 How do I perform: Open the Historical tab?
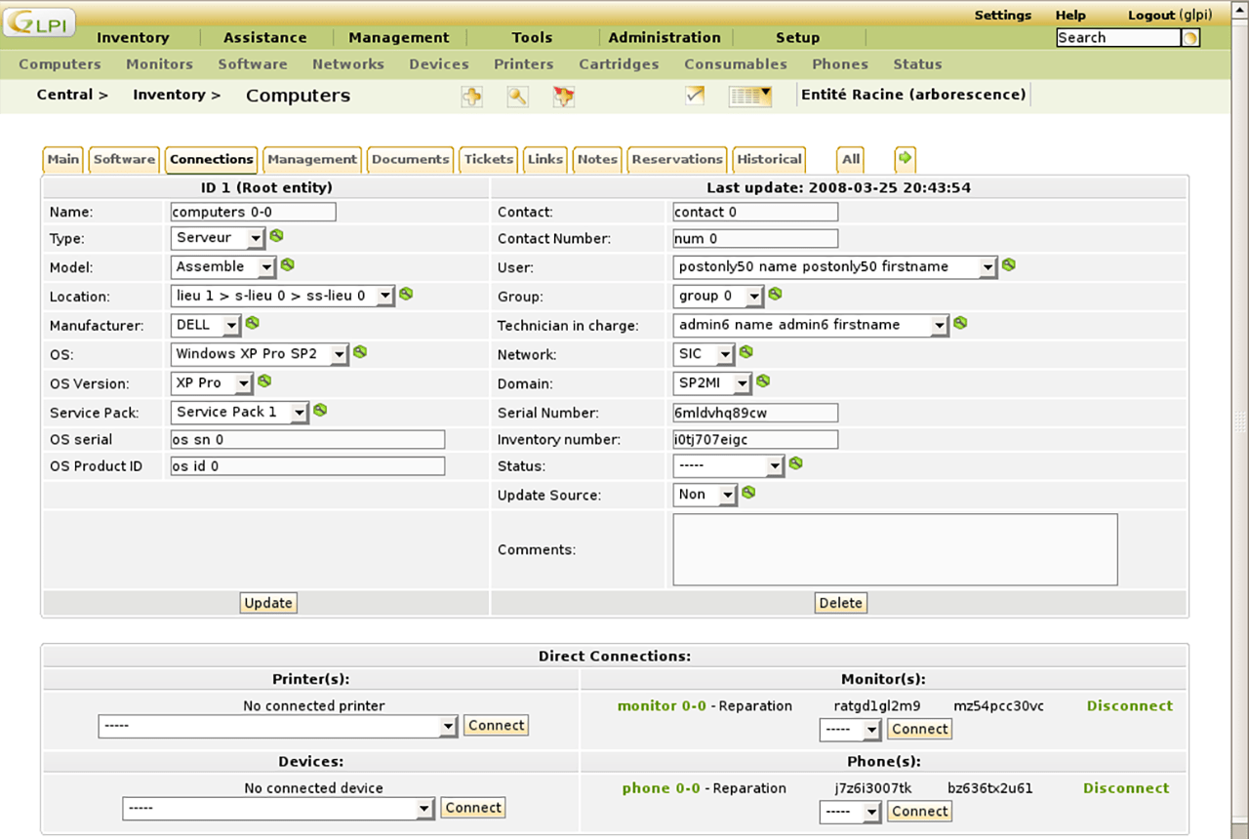click(769, 159)
